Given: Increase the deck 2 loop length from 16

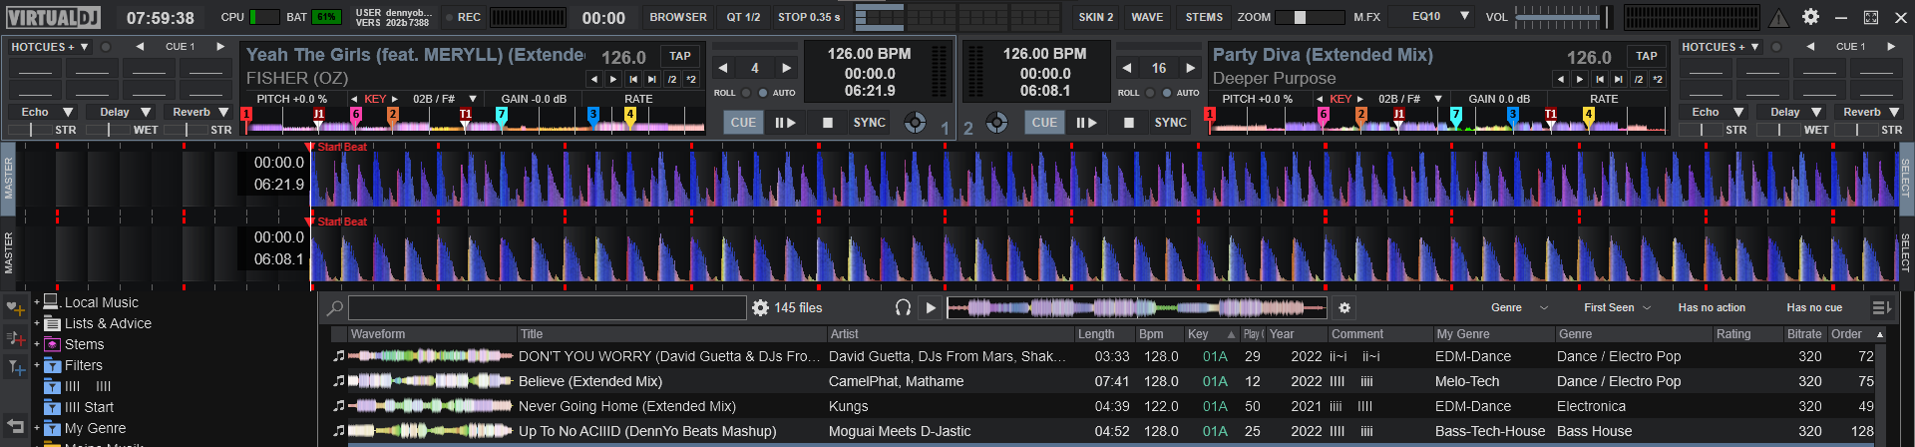Looking at the screenshot, I should click(x=1190, y=68).
